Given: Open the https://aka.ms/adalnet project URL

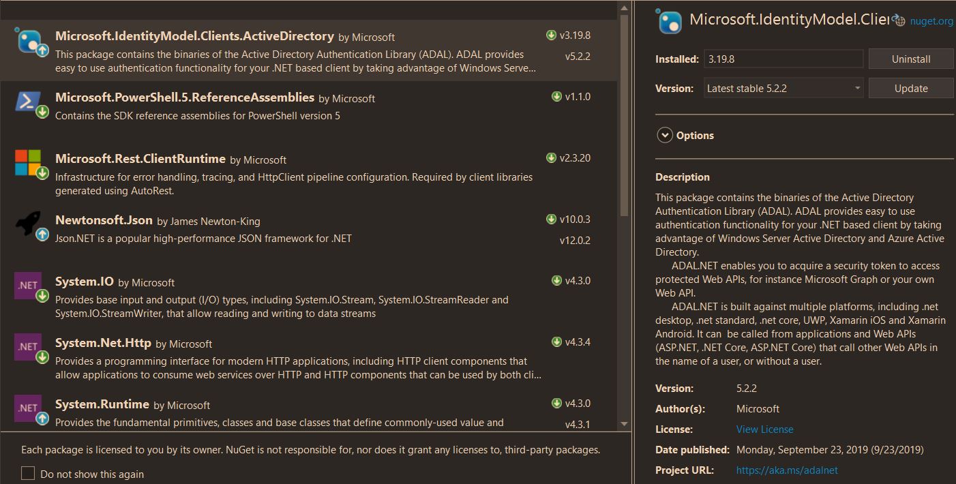Looking at the screenshot, I should click(787, 470).
